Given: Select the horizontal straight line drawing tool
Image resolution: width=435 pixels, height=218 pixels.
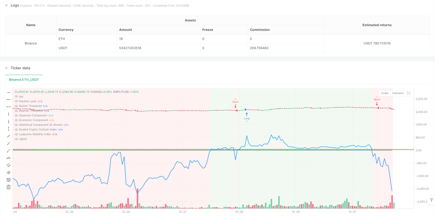Looking at the screenshot, I should point(8,92).
